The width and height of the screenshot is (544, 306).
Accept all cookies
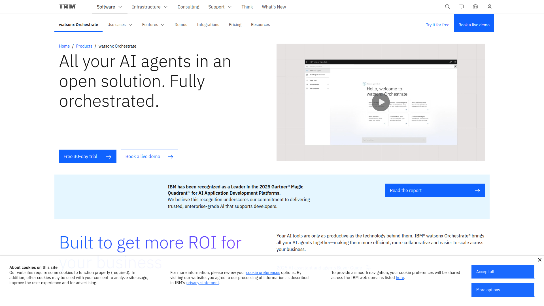point(503,272)
